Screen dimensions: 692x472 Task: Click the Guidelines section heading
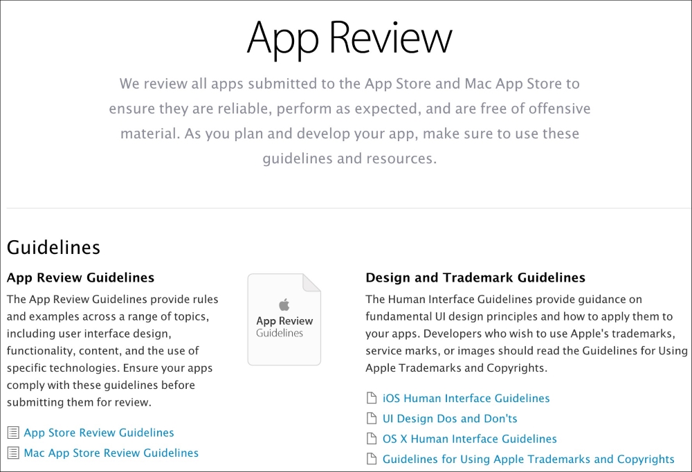(x=53, y=247)
